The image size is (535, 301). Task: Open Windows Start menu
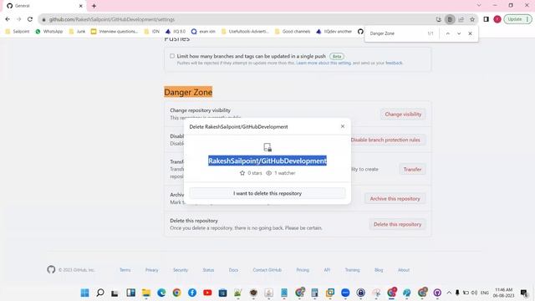pyautogui.click(x=85, y=293)
